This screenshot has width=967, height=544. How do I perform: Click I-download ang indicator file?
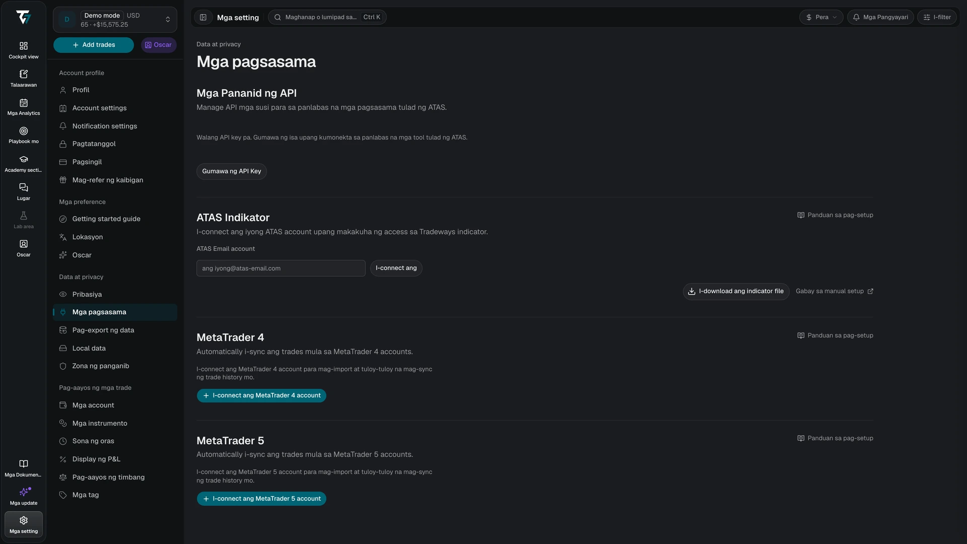pos(736,292)
